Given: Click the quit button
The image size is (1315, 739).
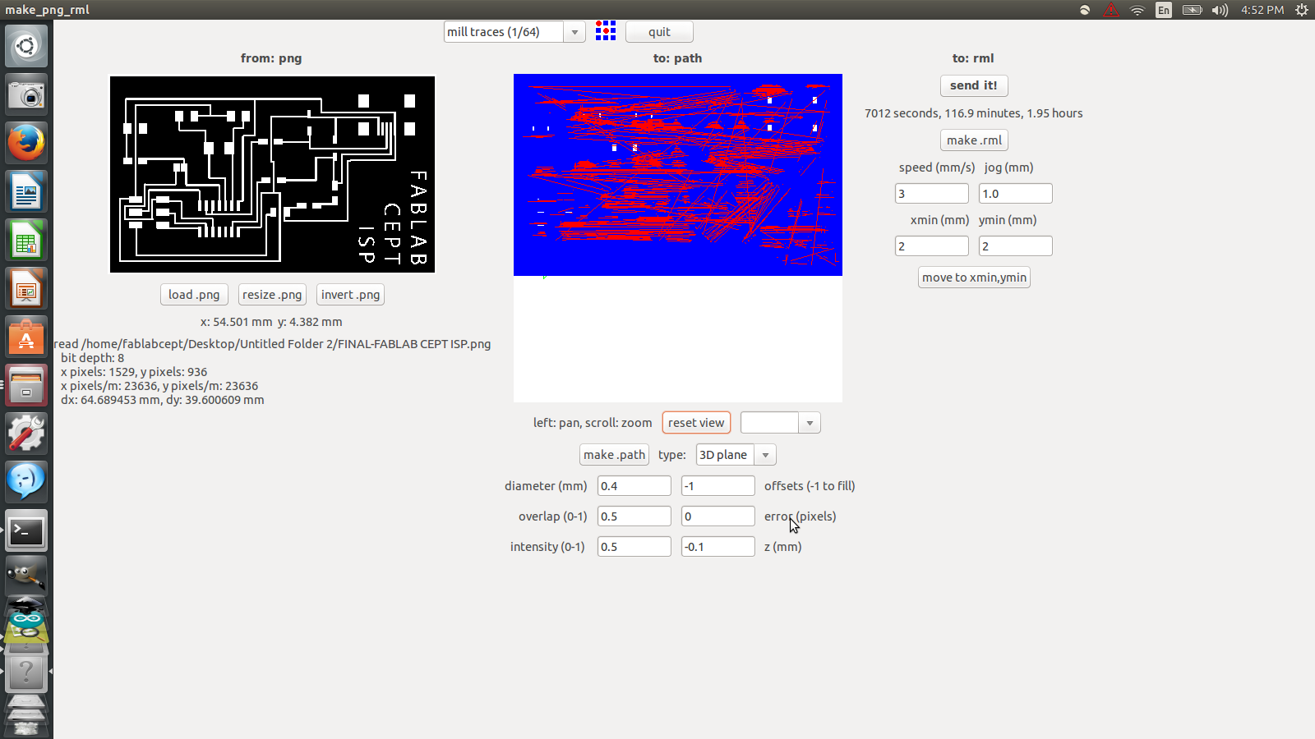Looking at the screenshot, I should (x=659, y=32).
